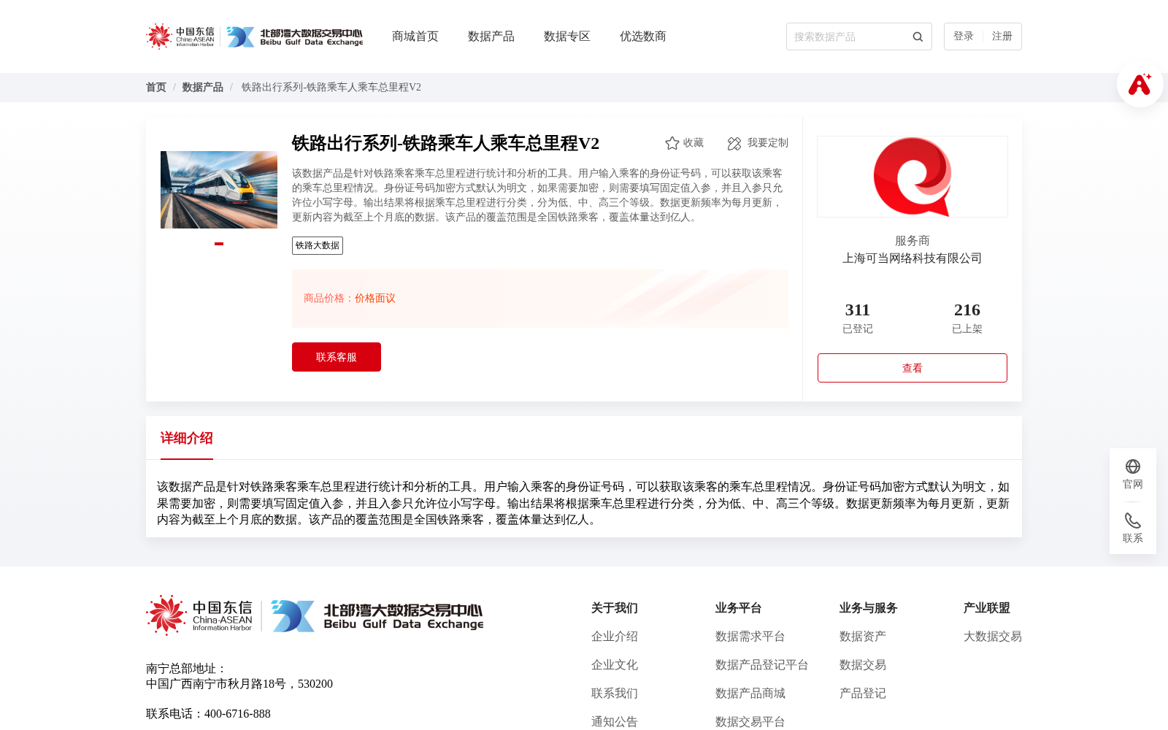Click the footer China-ASEAN Information Harbor logo
The image size is (1168, 730).
[x=199, y=615]
